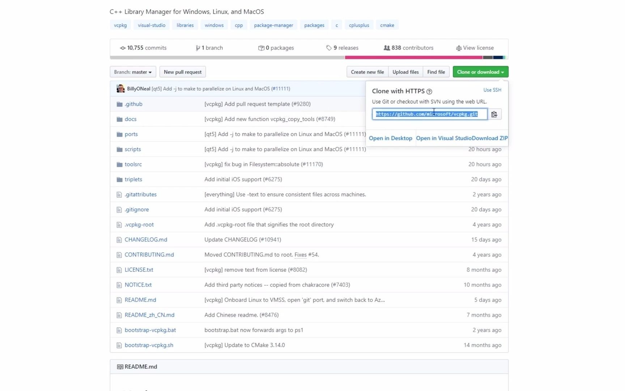The image size is (625, 391).
Task: Click the clone URL input field
Action: click(x=430, y=114)
